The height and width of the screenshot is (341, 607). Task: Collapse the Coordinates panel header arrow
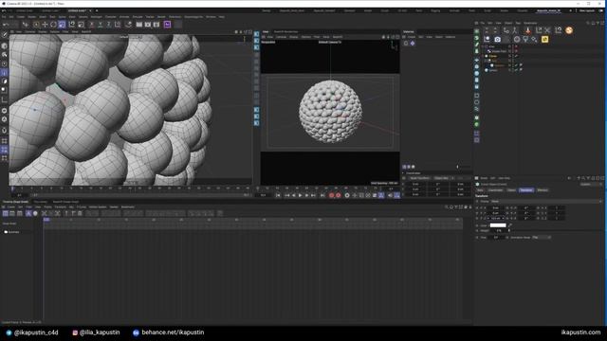click(x=403, y=173)
